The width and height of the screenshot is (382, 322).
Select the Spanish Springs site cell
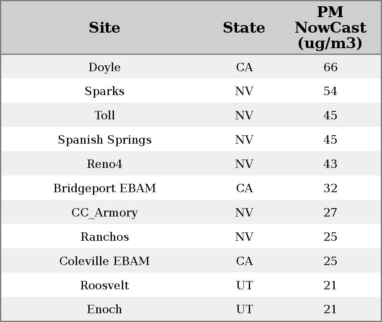tap(104, 140)
